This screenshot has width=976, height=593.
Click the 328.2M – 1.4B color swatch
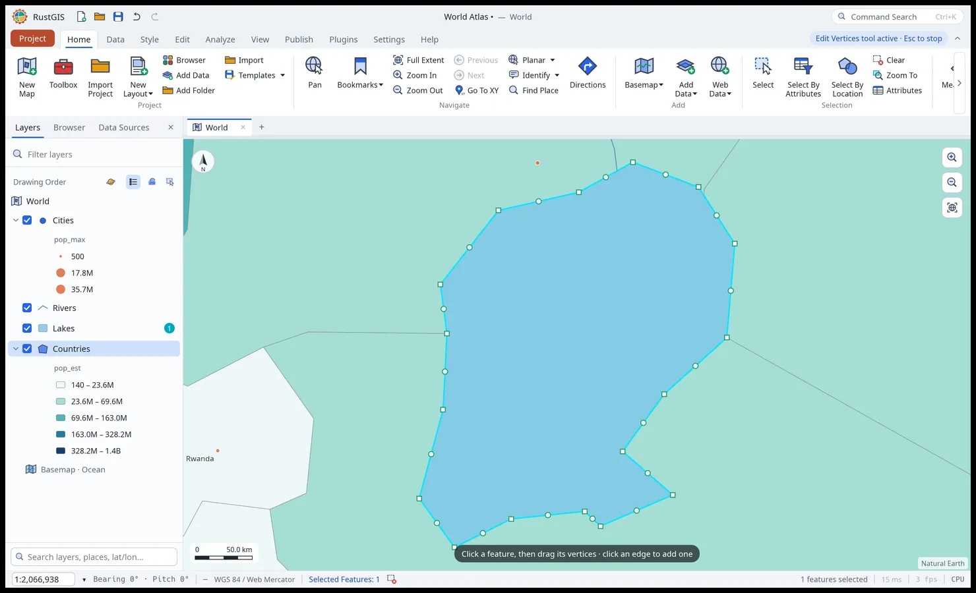point(61,451)
